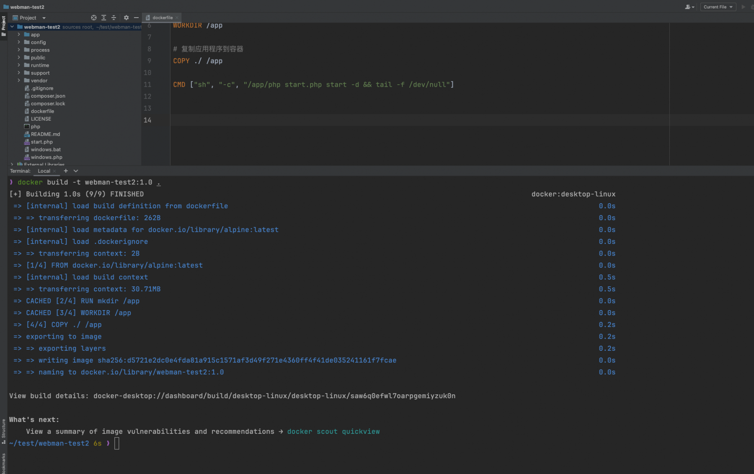Image resolution: width=754 pixels, height=474 pixels.
Task: Click the 'COPY ./ /app' line in editor
Action: (198, 61)
